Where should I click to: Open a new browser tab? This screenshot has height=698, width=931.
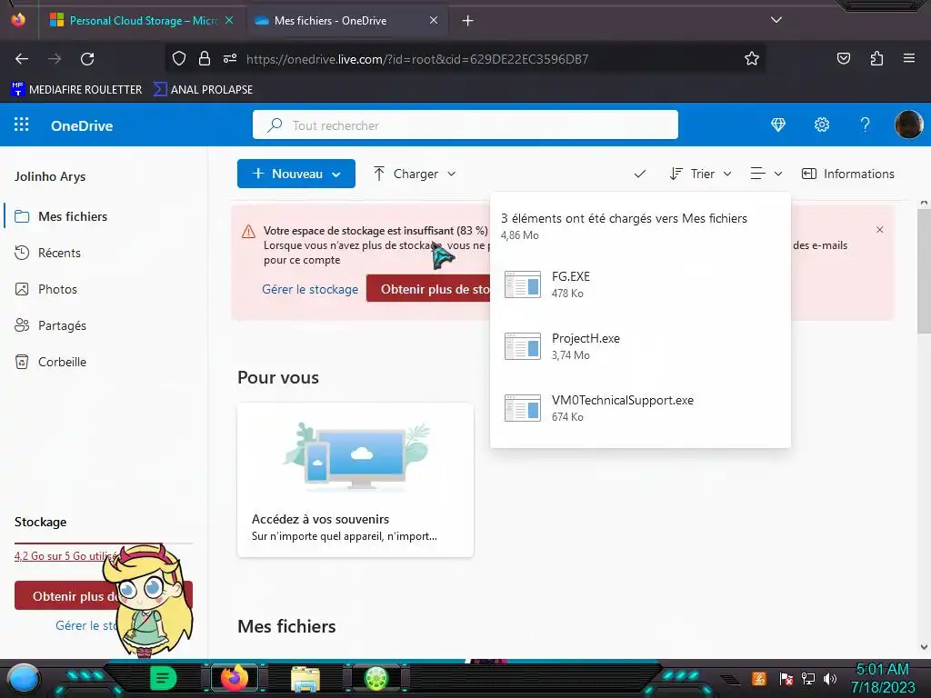click(x=468, y=21)
